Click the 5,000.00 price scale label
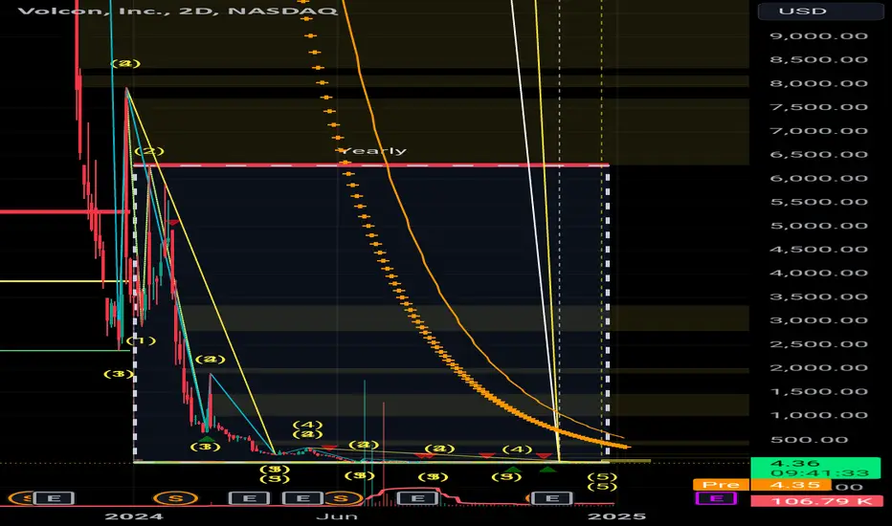892x526 pixels. tap(818, 225)
